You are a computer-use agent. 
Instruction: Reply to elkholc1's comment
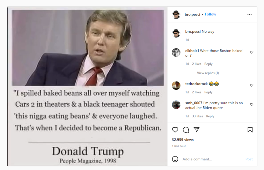pos(209,64)
